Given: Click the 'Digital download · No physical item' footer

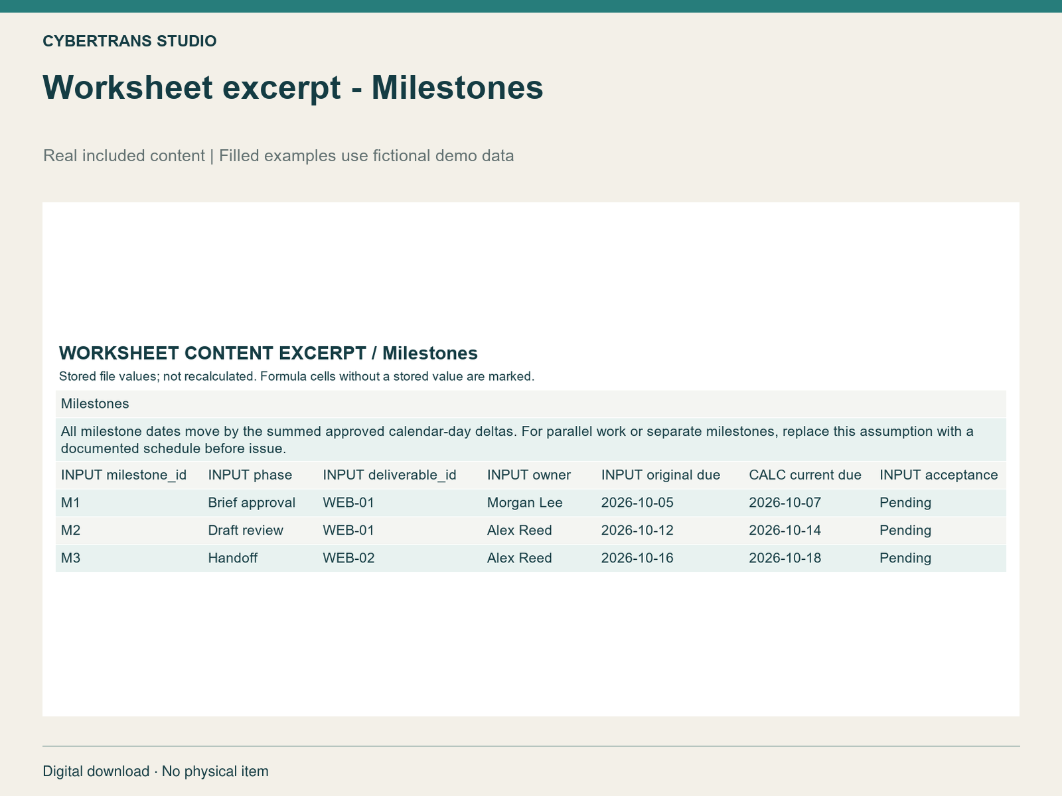Looking at the screenshot, I should coord(156,771).
